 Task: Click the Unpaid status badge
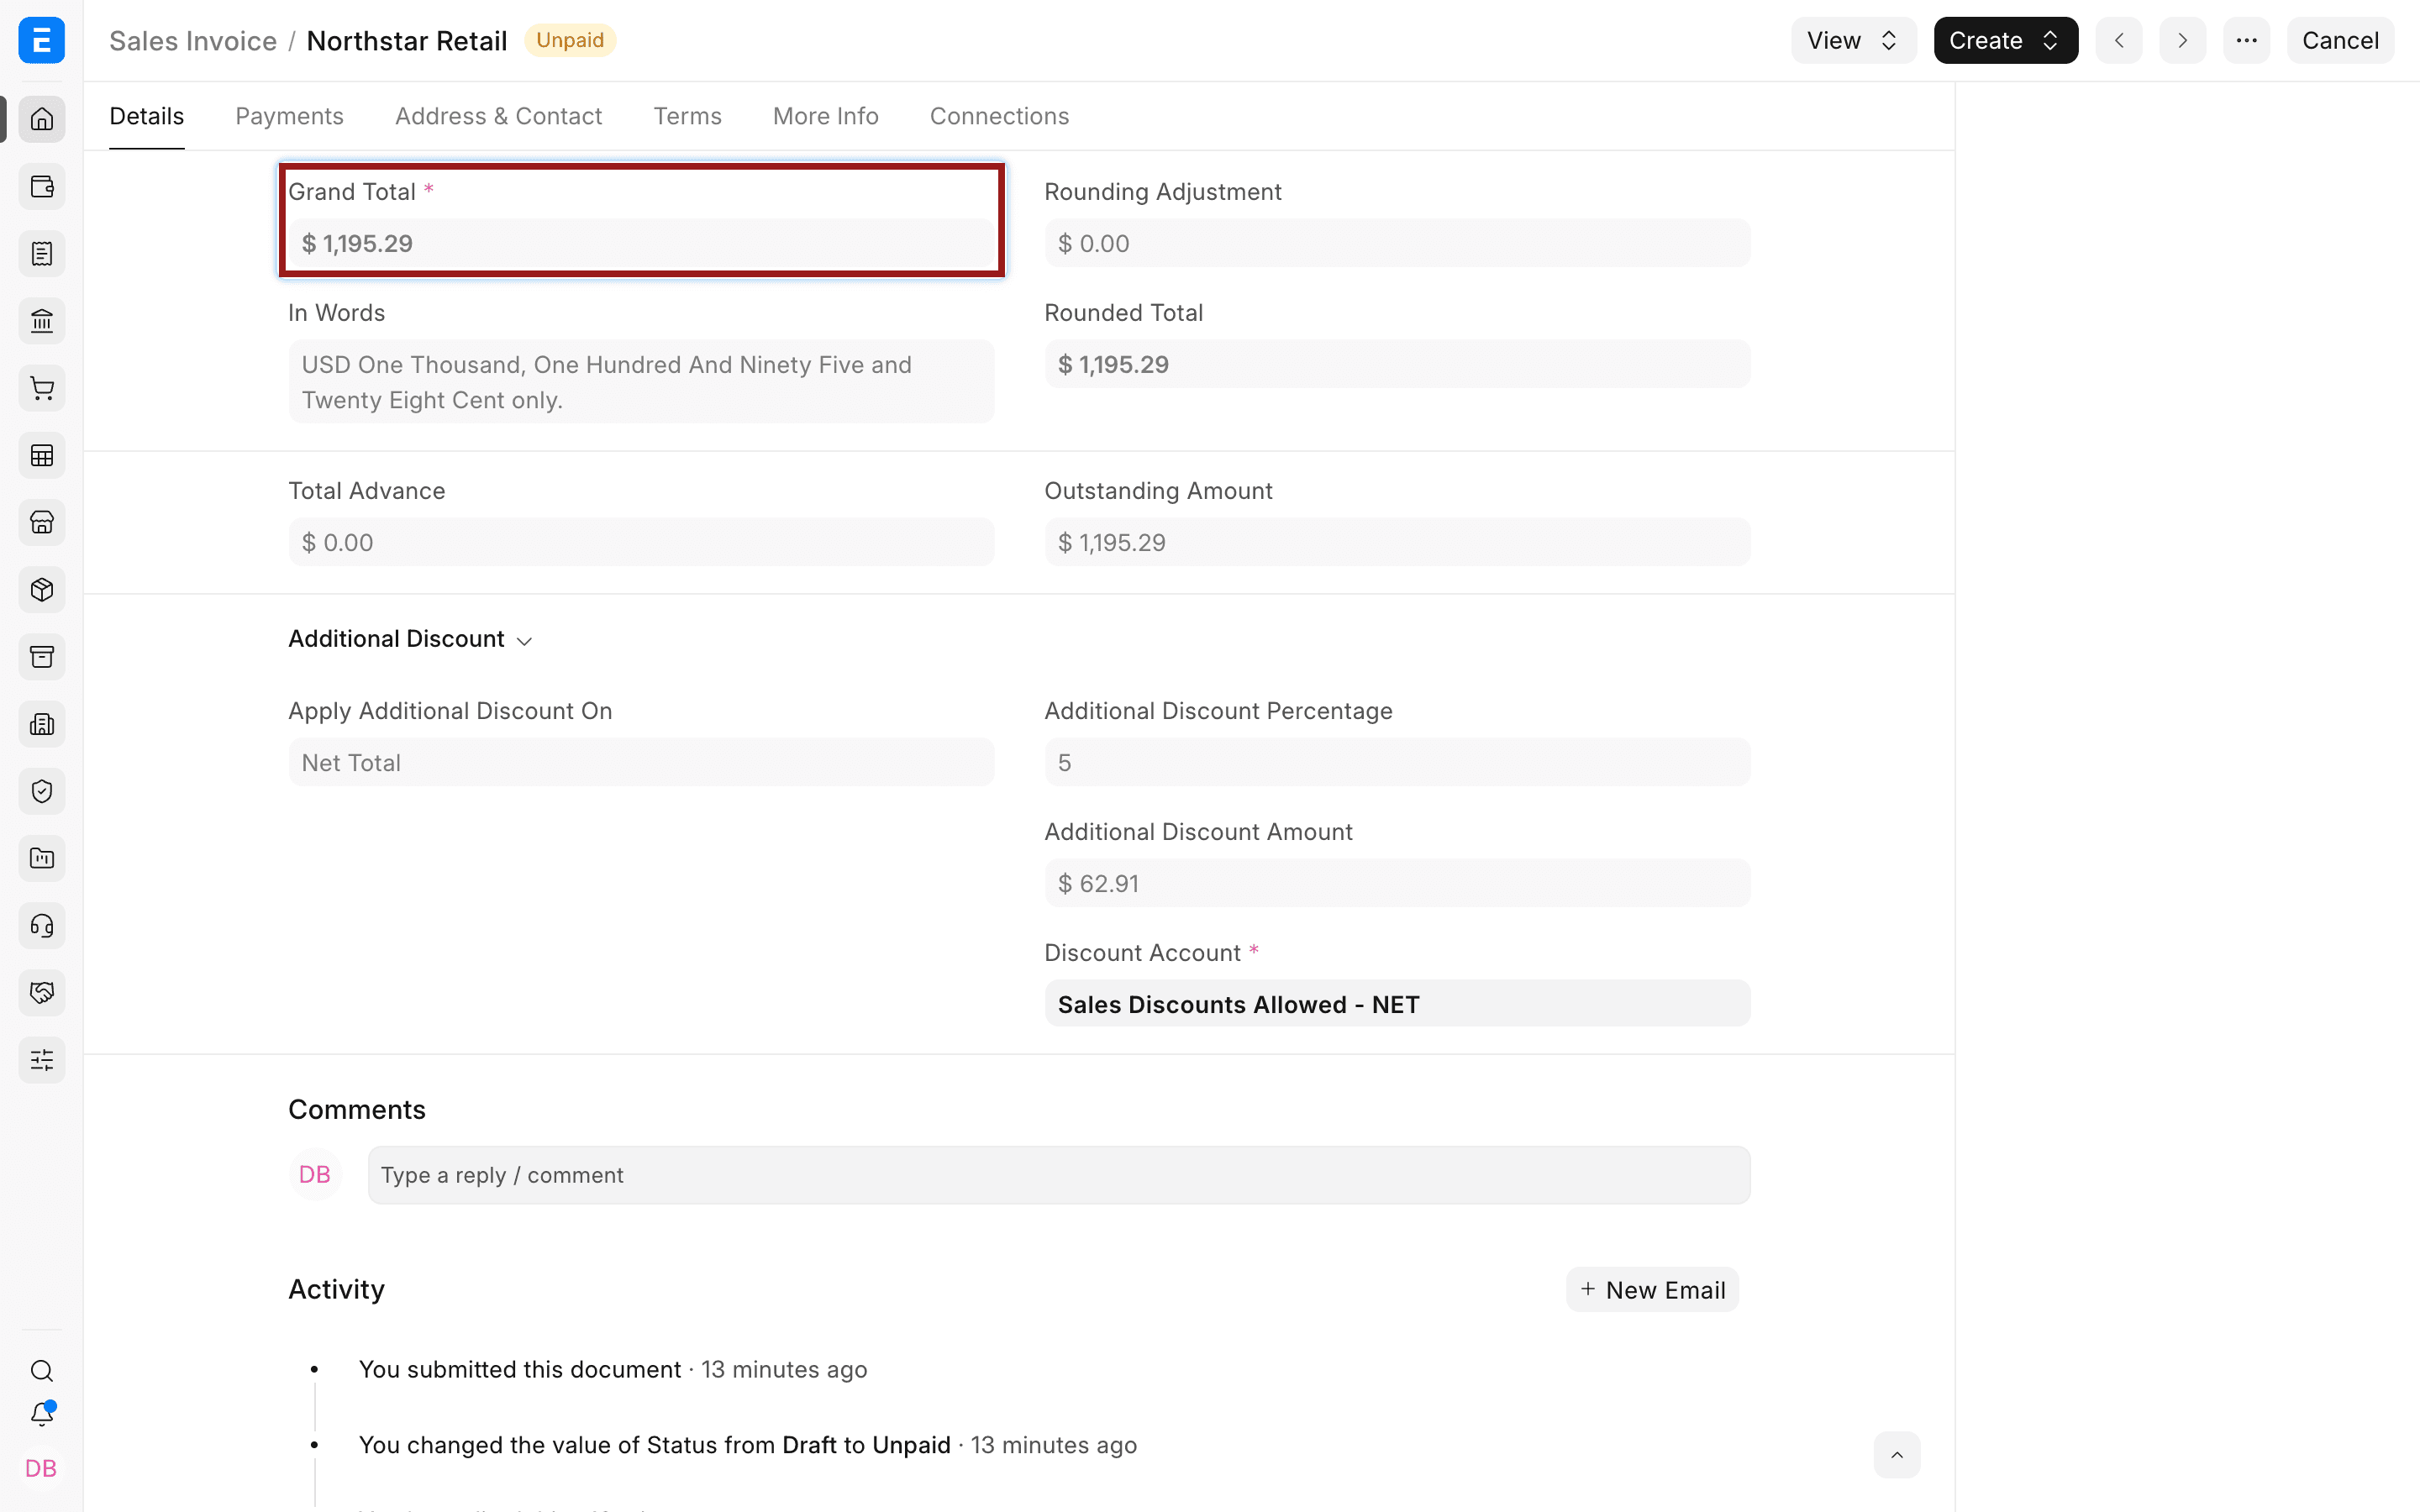click(570, 40)
